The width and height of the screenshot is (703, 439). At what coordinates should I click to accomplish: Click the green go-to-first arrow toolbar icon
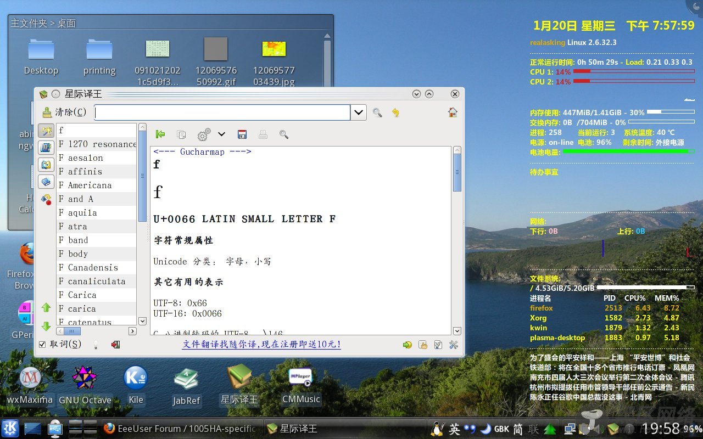click(x=160, y=134)
